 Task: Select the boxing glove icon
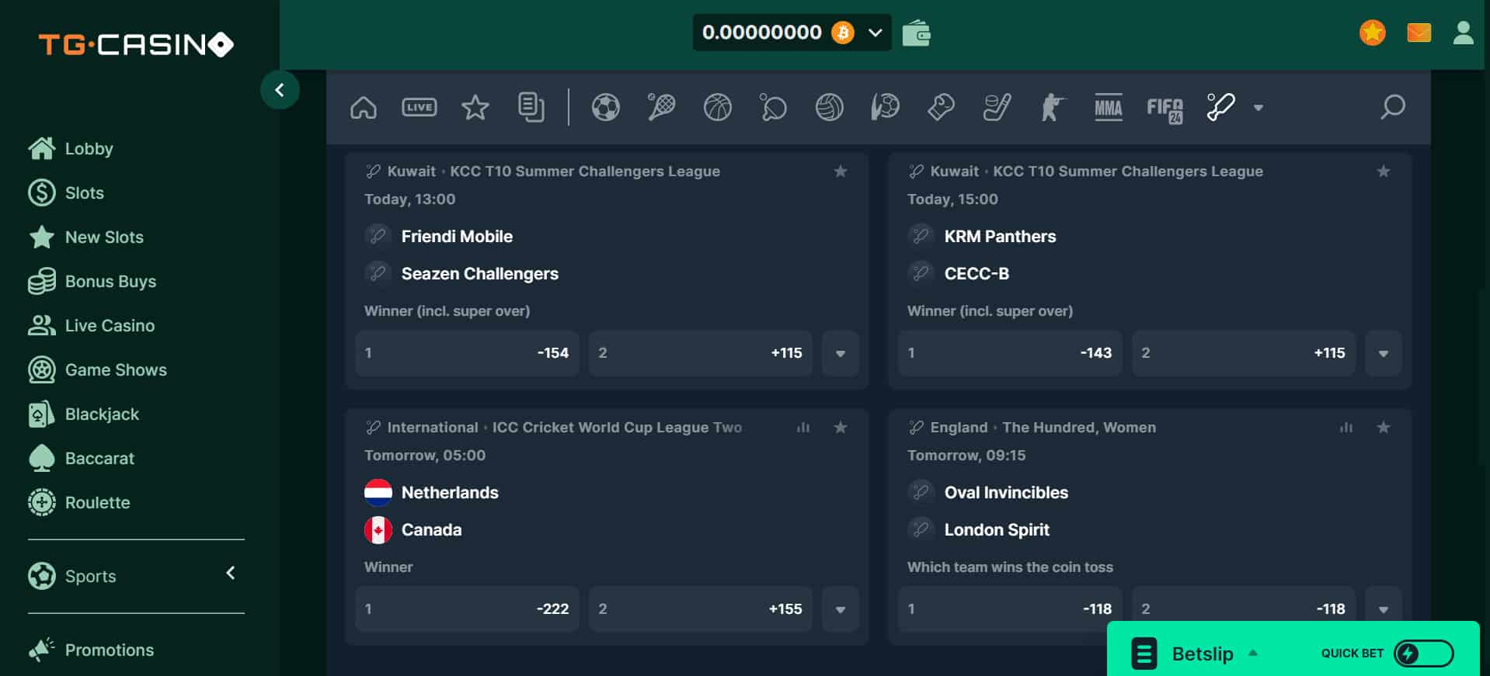pos(942,107)
